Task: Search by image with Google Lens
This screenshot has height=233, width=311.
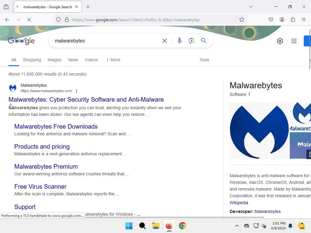Action: point(192,41)
